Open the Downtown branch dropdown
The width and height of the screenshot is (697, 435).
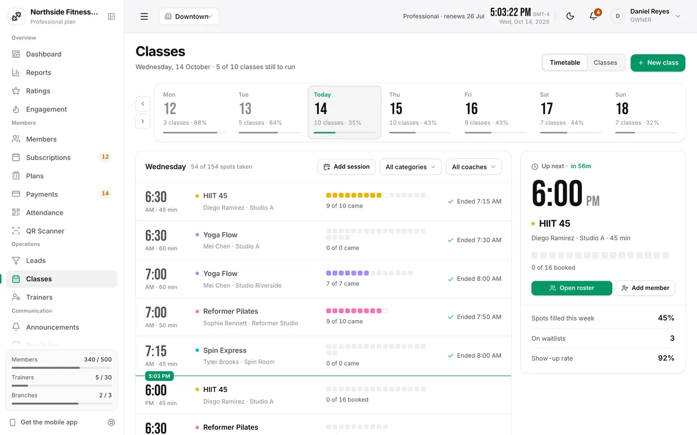[189, 16]
